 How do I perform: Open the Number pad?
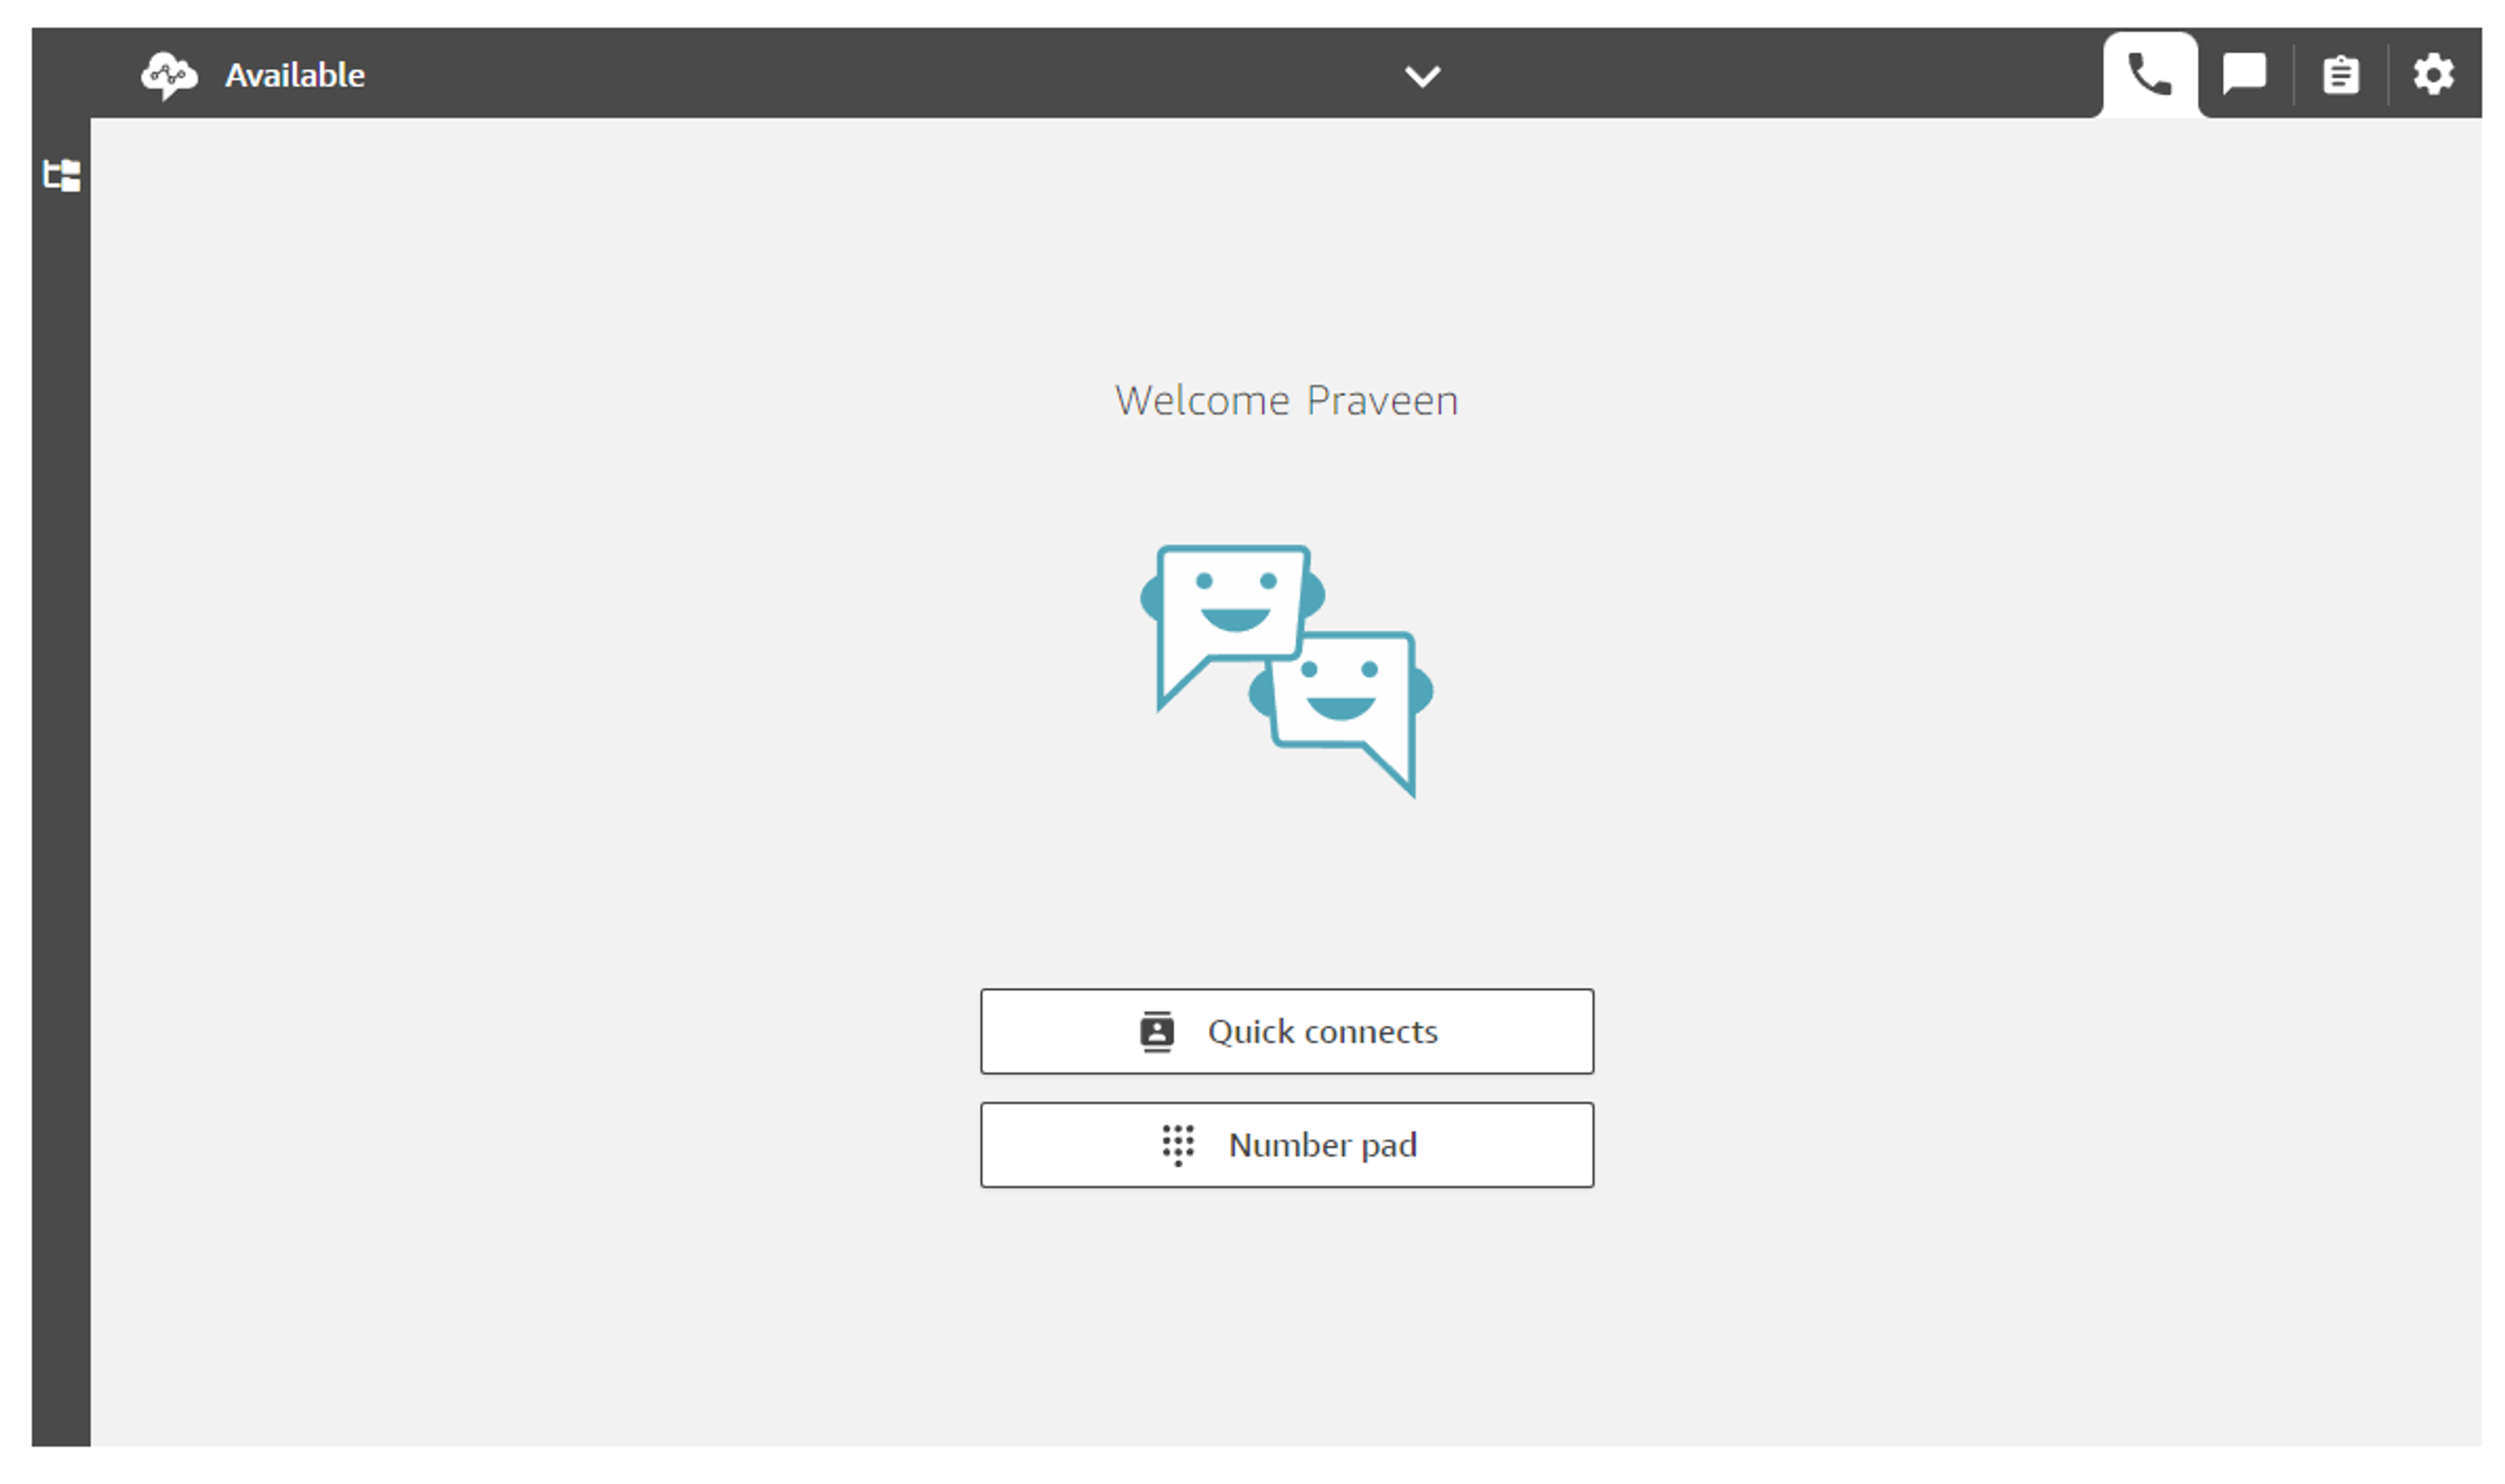[1286, 1145]
